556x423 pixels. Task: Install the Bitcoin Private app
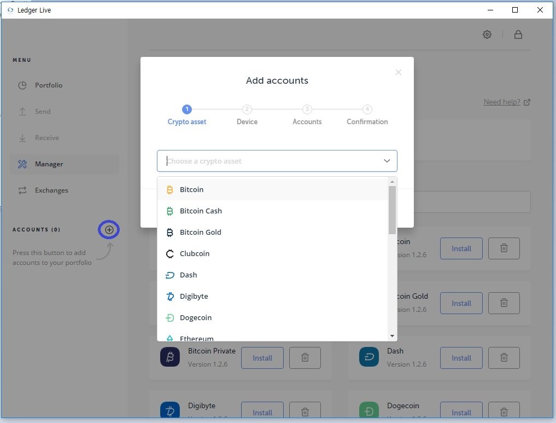[262, 358]
